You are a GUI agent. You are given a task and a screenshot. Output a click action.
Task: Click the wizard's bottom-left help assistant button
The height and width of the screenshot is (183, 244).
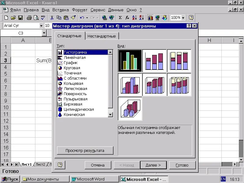coord(60,165)
